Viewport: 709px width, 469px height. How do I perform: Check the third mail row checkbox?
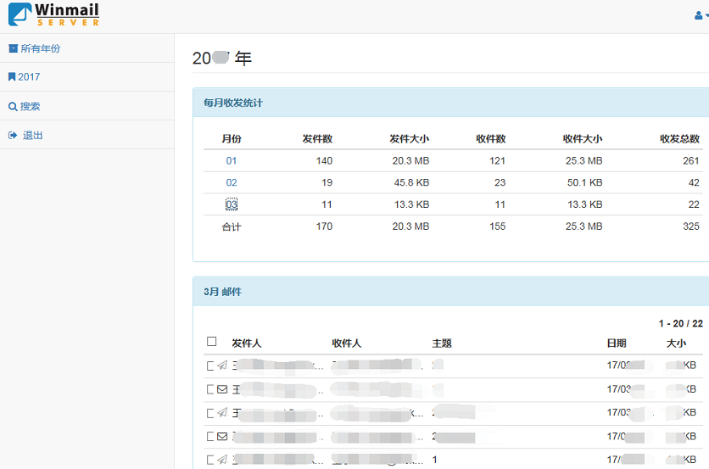coord(210,413)
